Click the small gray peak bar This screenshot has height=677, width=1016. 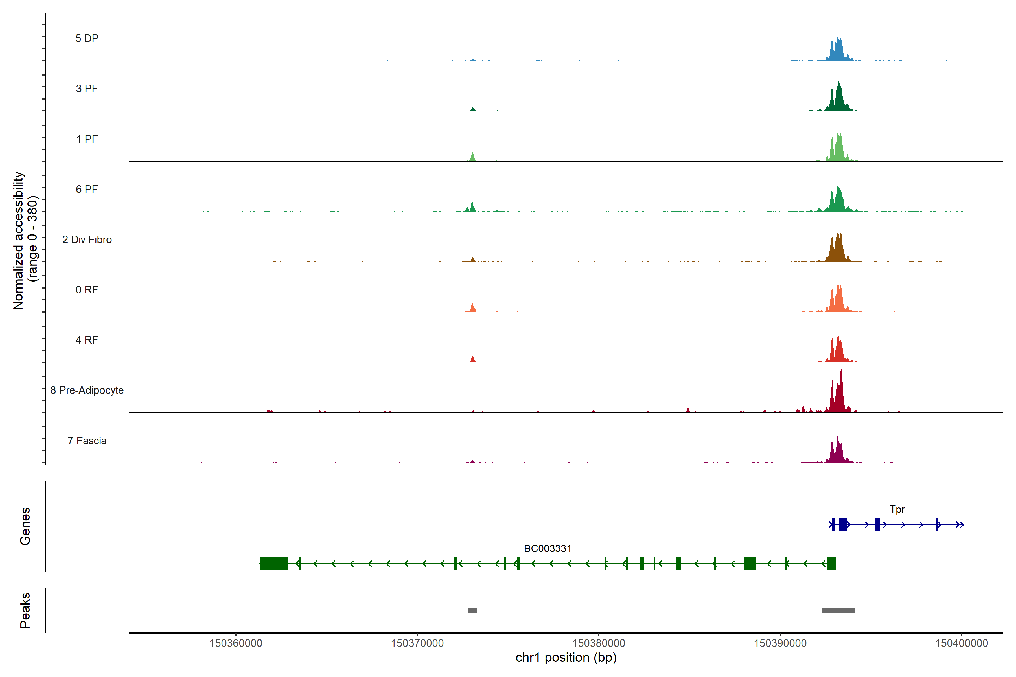(x=472, y=610)
